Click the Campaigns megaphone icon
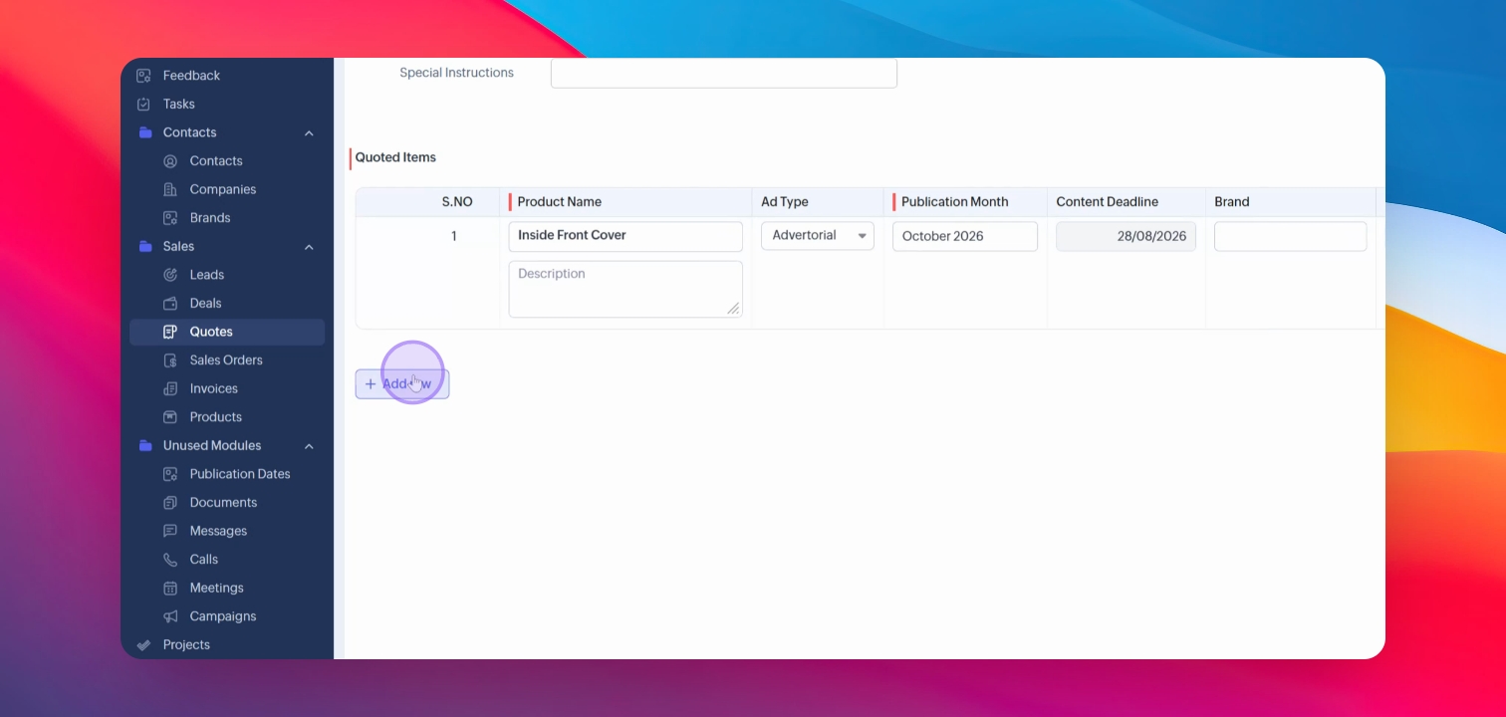Viewport: 1506px width, 717px height. [x=170, y=616]
